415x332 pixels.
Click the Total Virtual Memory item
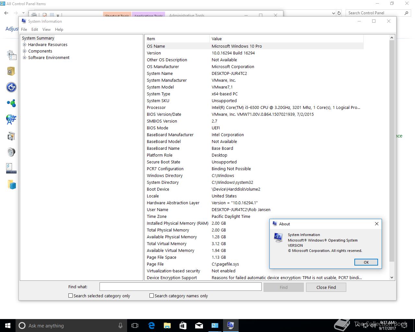167,243
